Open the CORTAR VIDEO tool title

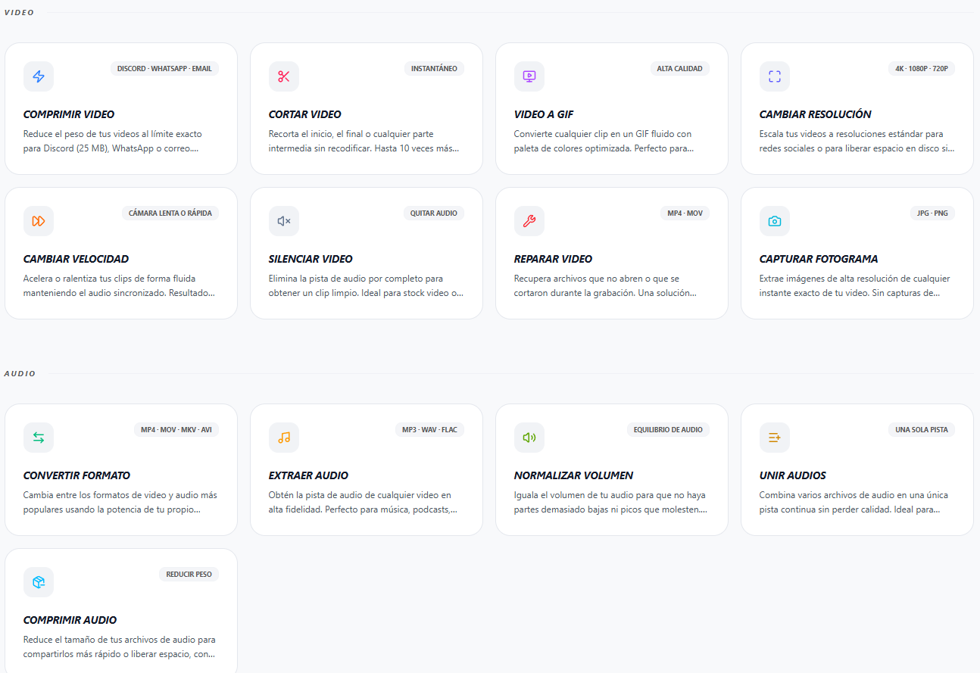305,114
